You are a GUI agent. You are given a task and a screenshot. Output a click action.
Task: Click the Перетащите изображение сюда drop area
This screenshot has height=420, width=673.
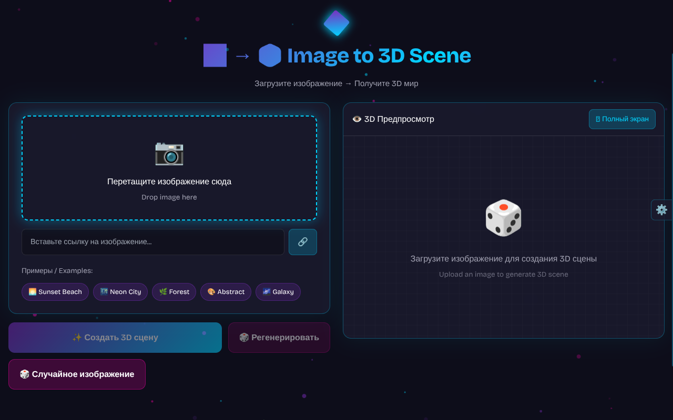click(x=169, y=182)
